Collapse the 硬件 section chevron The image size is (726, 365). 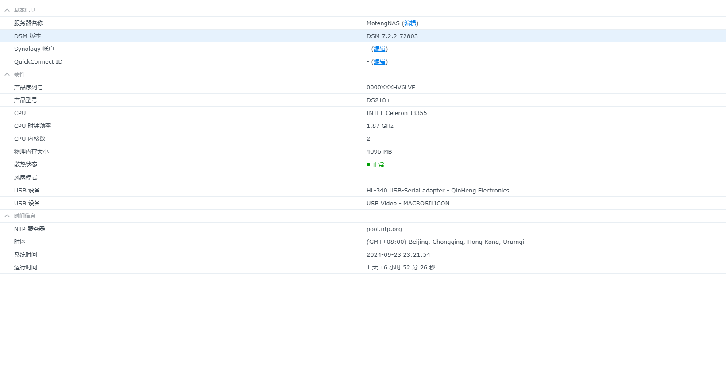7,74
